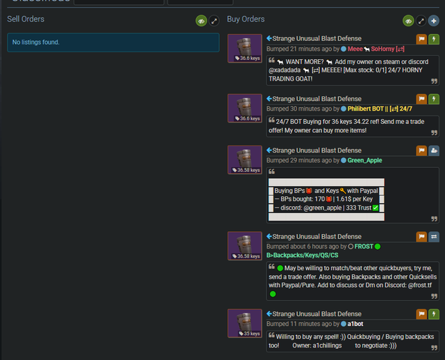Viewport: 445px width, 360px height.
Task: Send instant trade offer to Meee SoHorny
Action: pyautogui.click(x=434, y=39)
